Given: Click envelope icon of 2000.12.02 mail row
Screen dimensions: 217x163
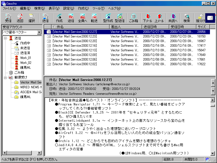Looking at the screenshot, I should (49, 64).
